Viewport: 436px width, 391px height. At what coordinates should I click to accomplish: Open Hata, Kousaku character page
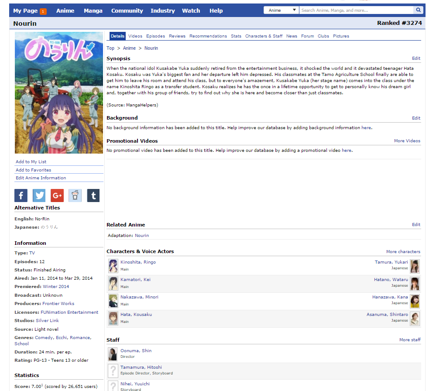(136, 315)
